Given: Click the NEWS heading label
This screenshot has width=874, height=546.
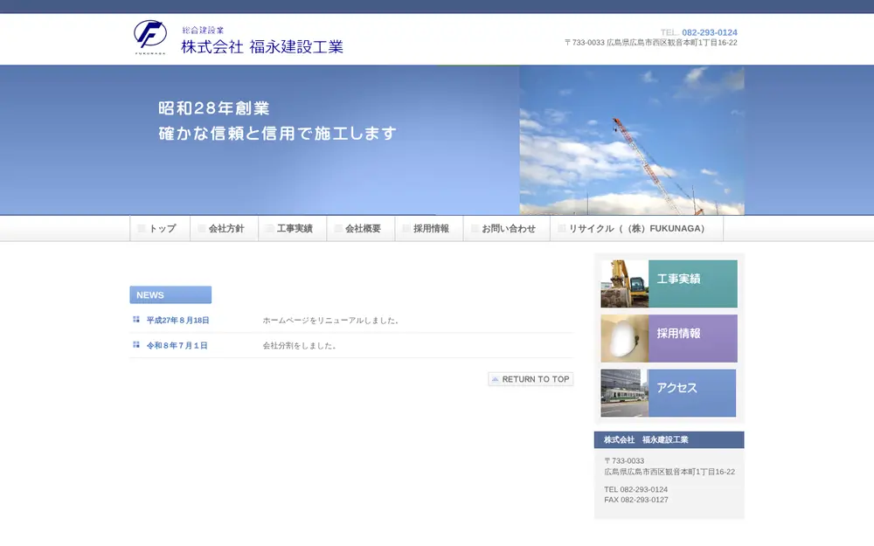Looking at the screenshot, I should pos(170,294).
